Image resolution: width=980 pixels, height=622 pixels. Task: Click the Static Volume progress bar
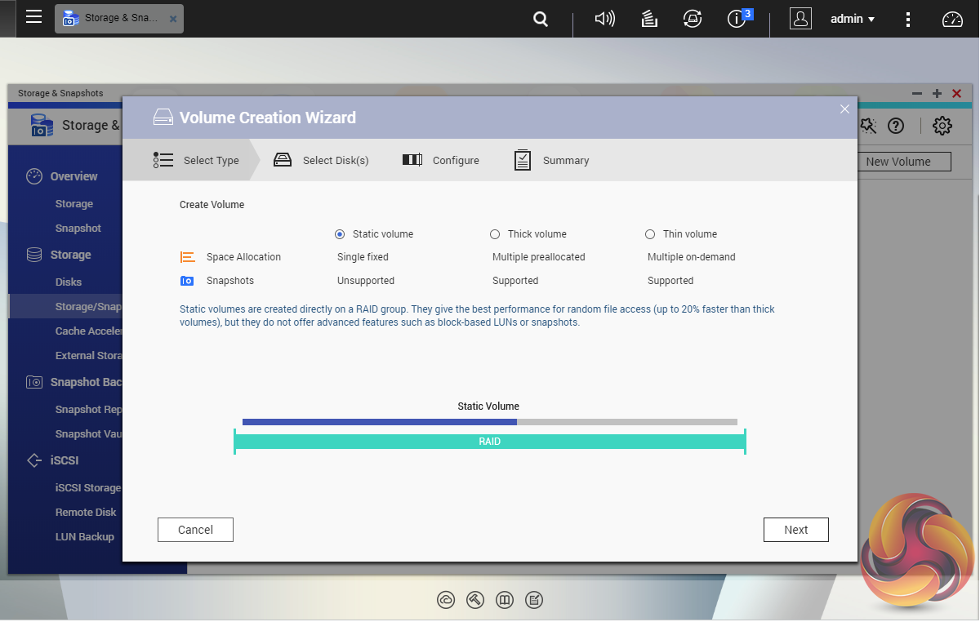[x=489, y=422]
